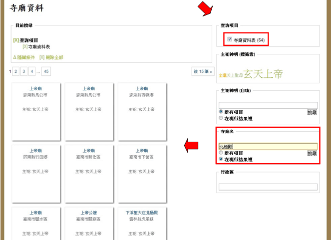331x241 pixels.
Task: Select 在現行結果裡 radio under 寺廟名
Action: coord(221,159)
